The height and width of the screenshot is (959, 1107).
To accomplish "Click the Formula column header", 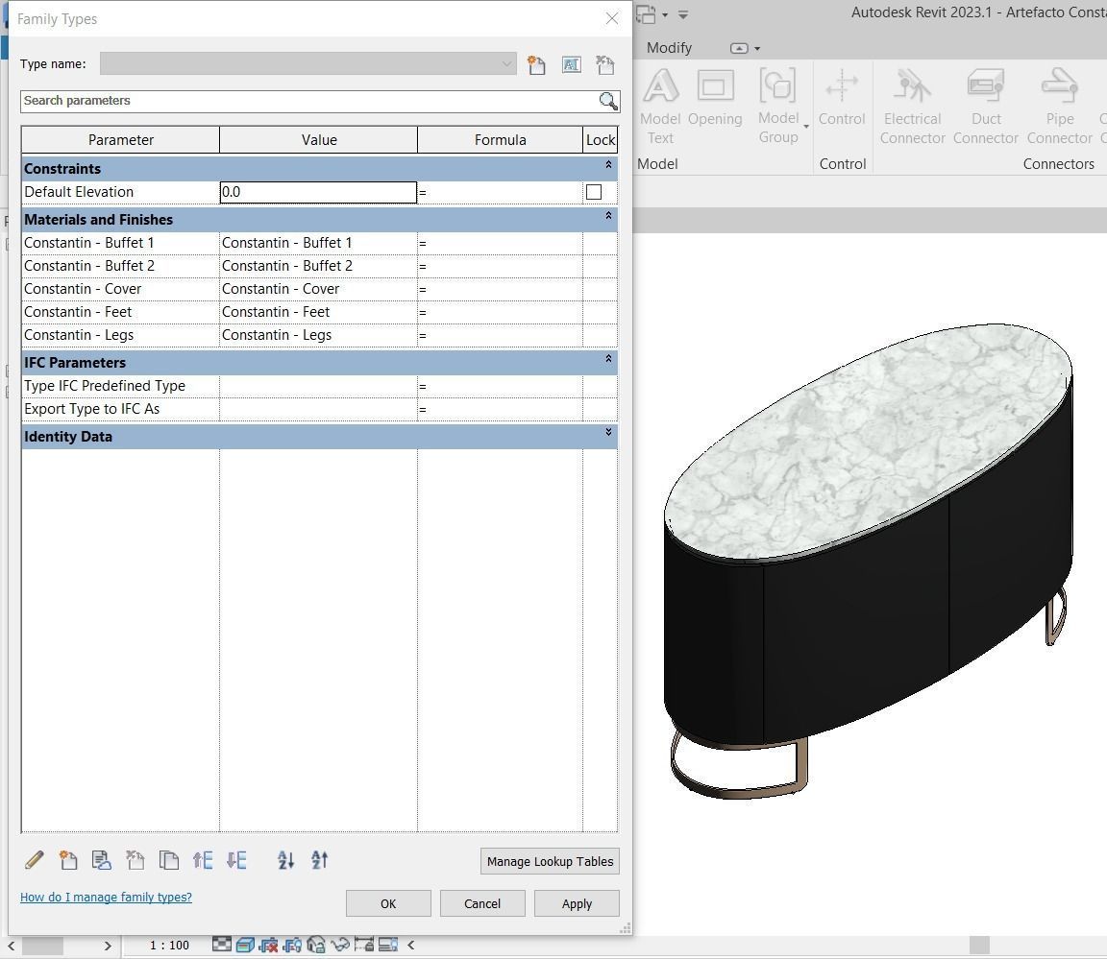I will 500,139.
